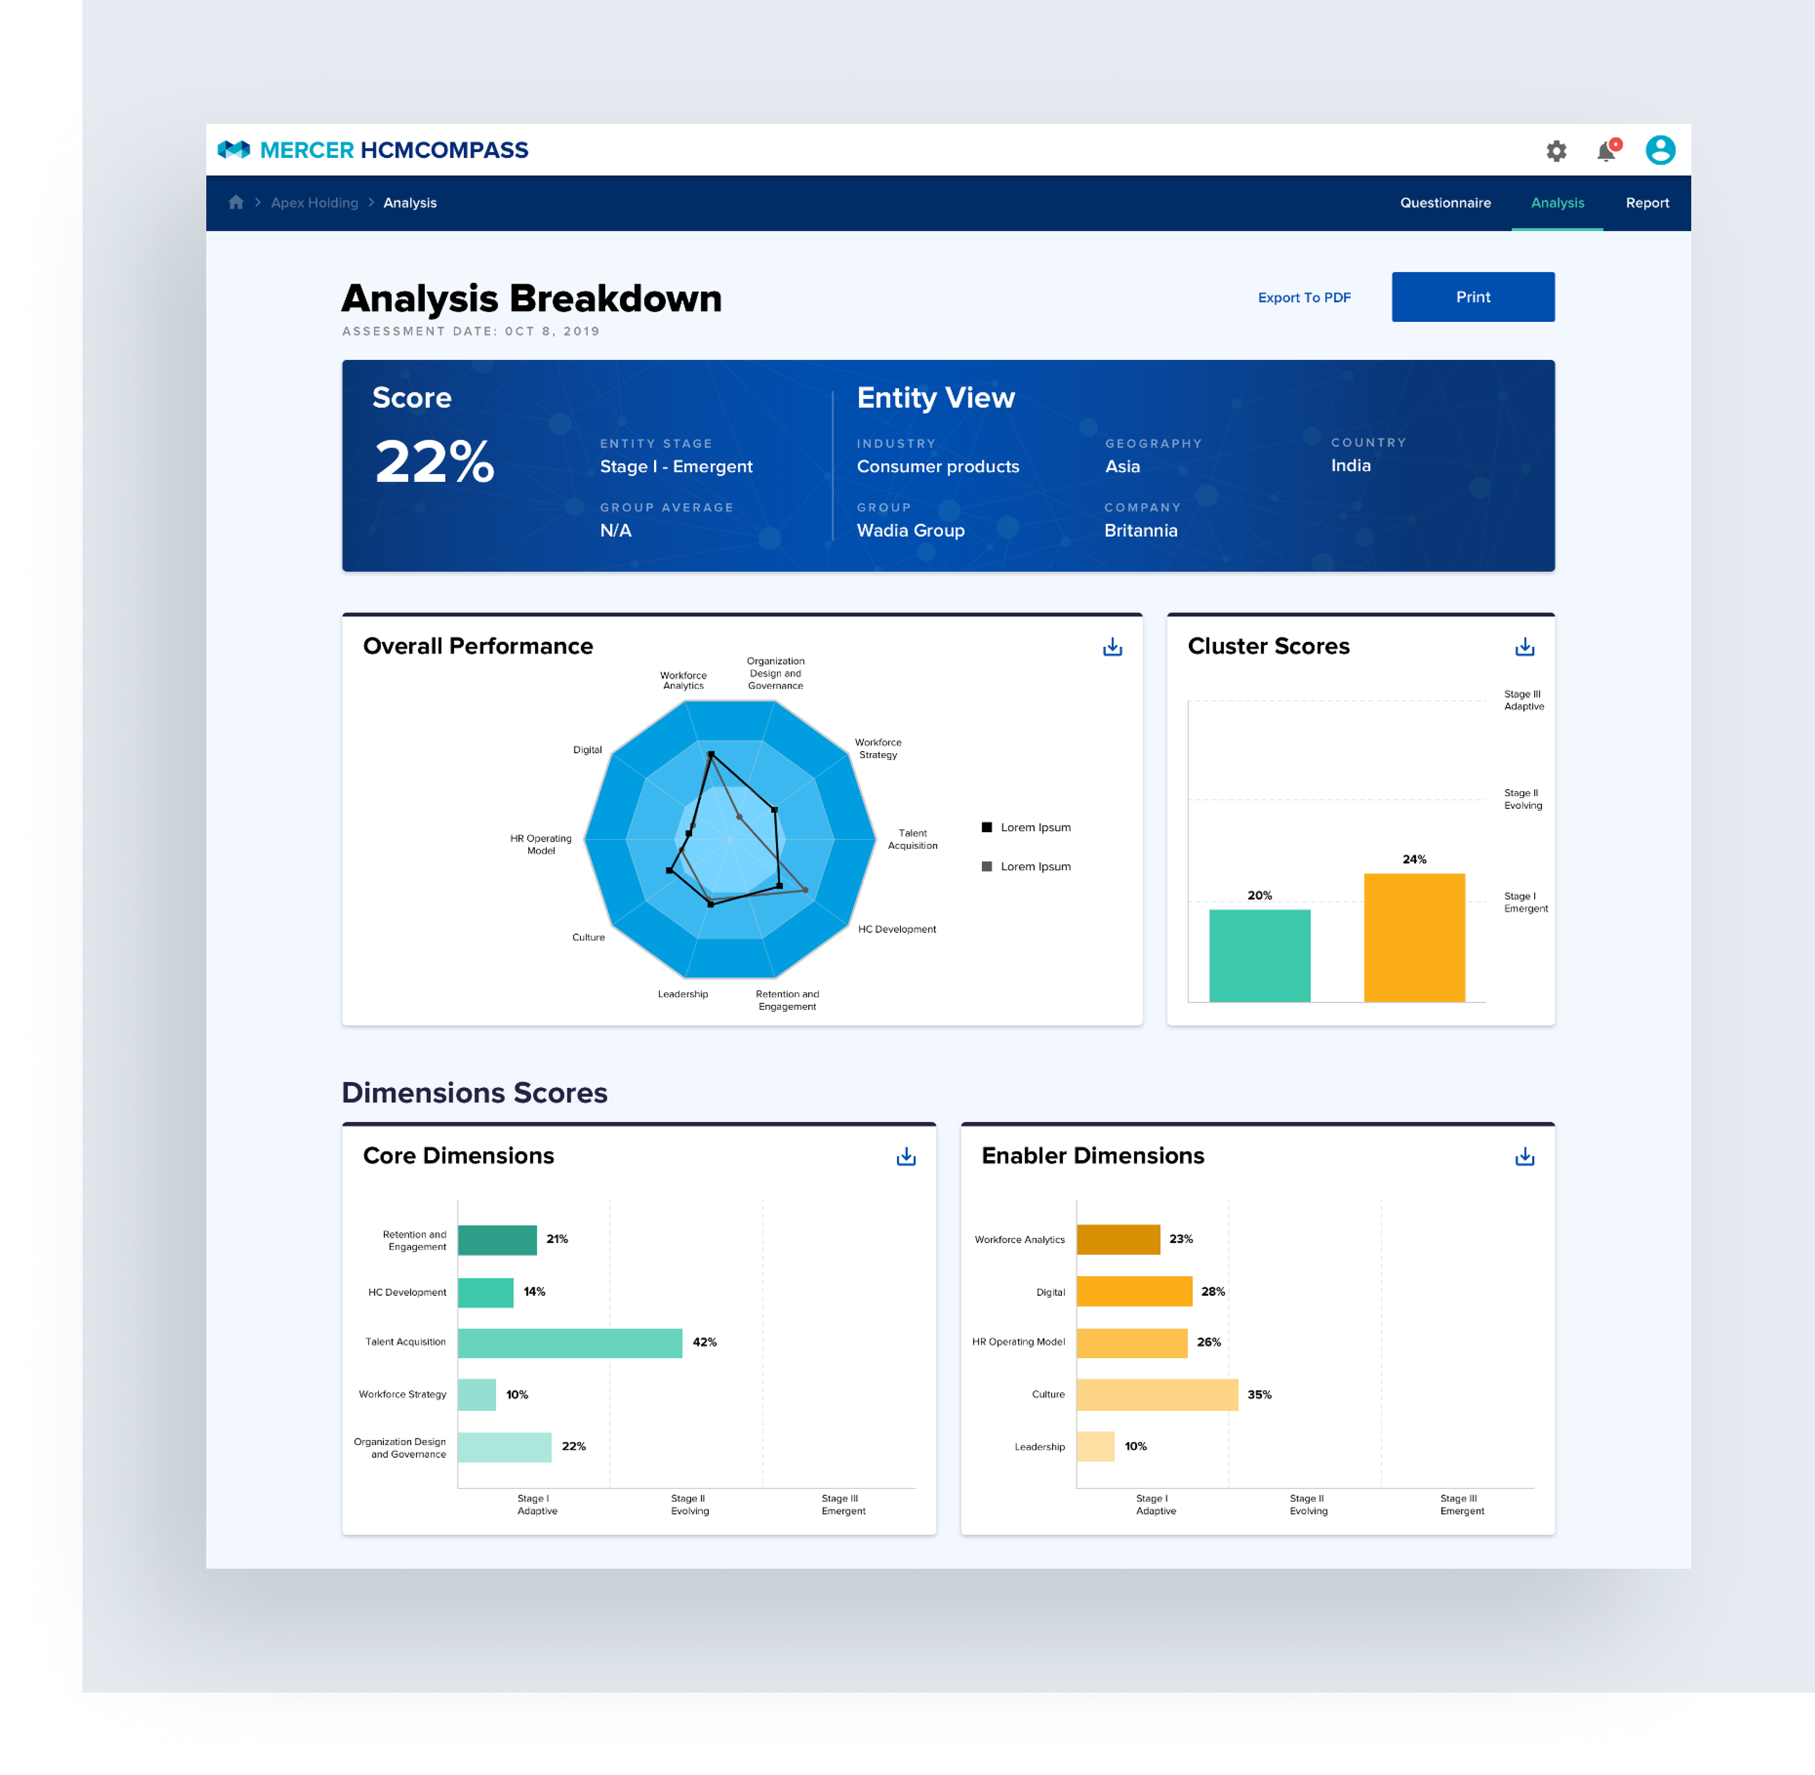Click the 'Wadia Group' group value

point(910,530)
